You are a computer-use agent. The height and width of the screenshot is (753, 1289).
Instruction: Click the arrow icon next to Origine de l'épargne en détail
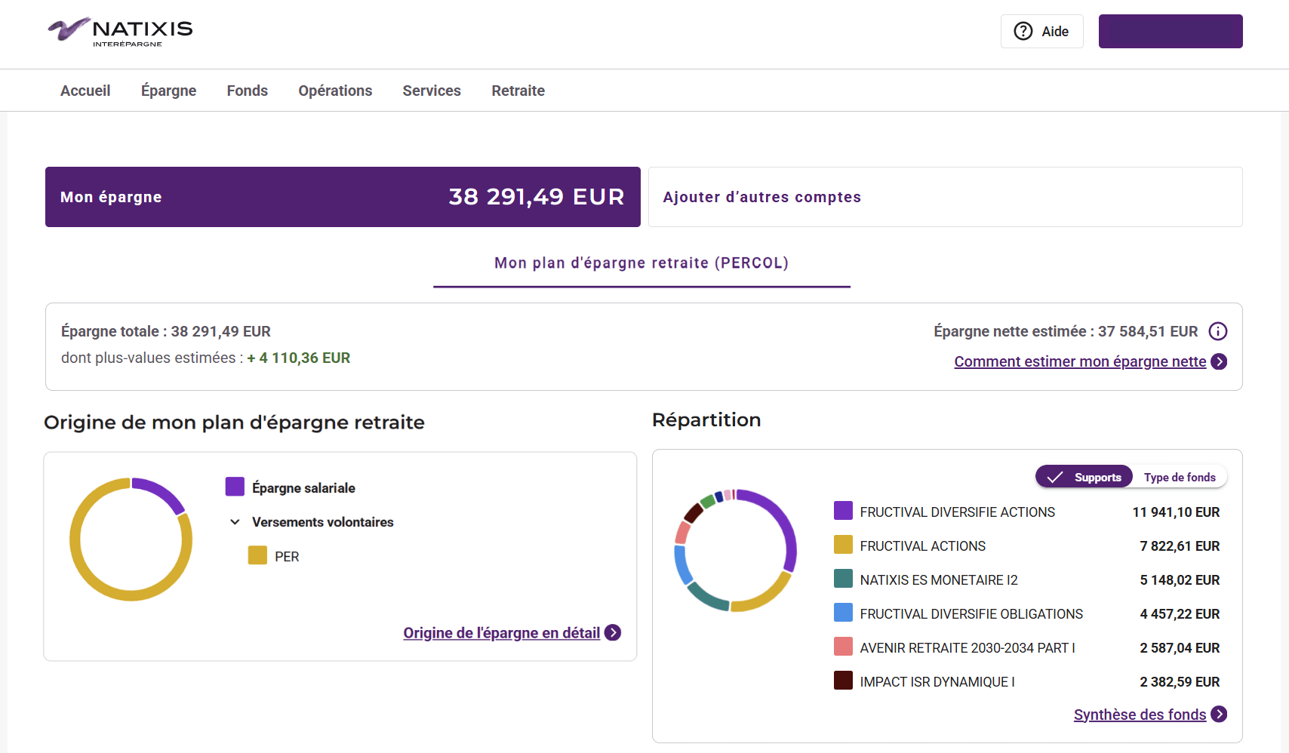tap(614, 633)
